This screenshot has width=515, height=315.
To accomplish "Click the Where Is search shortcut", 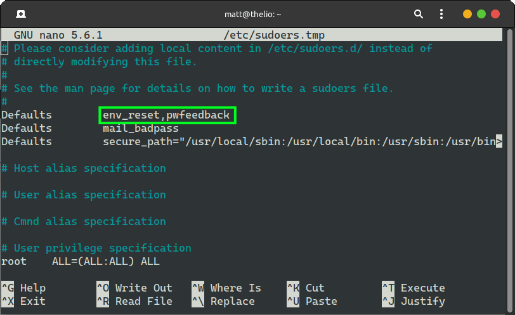I will pos(235,288).
